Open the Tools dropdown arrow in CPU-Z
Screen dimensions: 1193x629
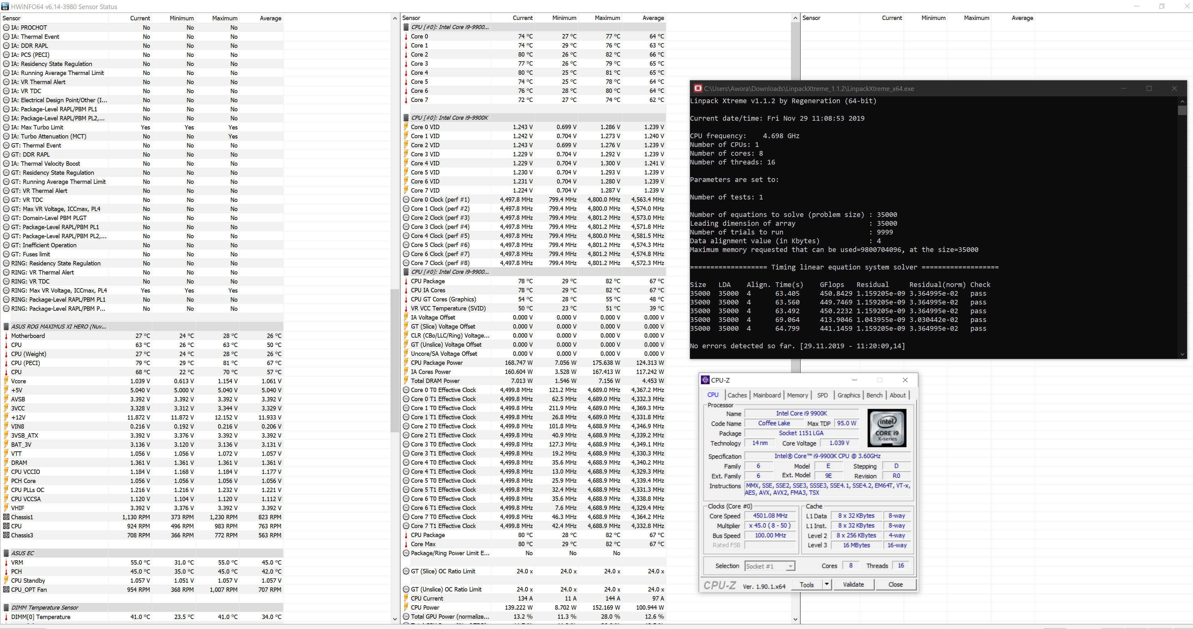coord(826,585)
